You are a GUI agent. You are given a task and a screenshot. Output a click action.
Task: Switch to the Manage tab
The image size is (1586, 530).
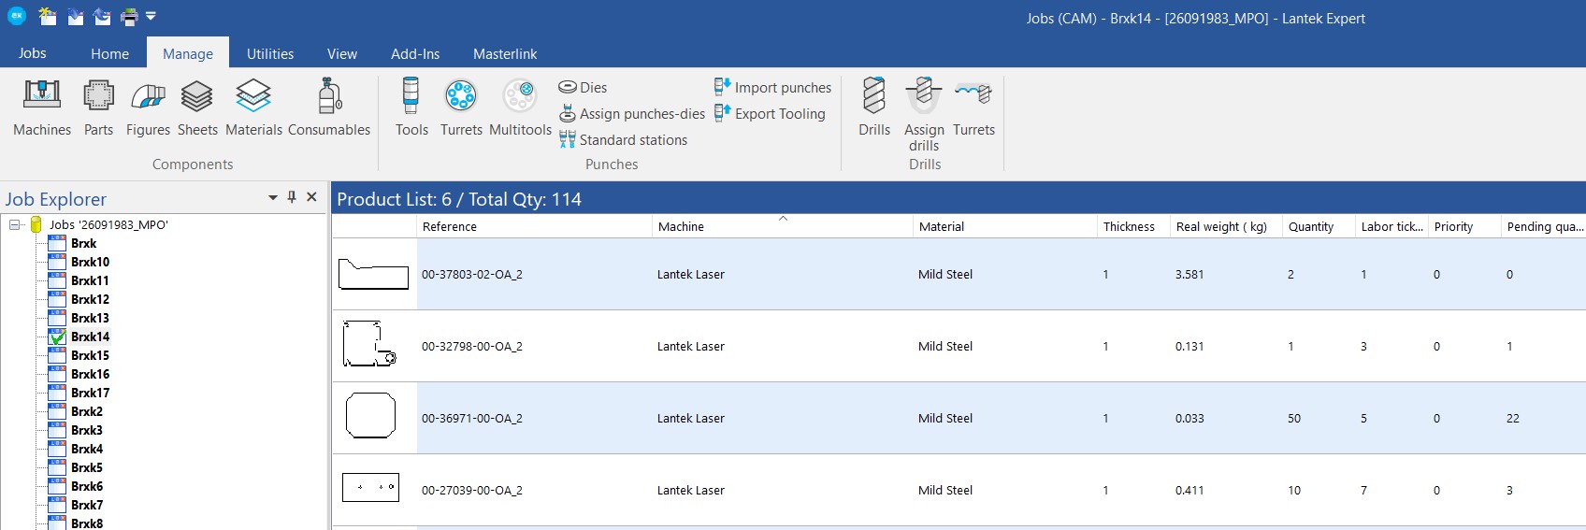pos(188,53)
